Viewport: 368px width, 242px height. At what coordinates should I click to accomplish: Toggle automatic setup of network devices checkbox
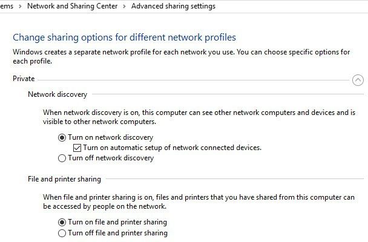[77, 148]
